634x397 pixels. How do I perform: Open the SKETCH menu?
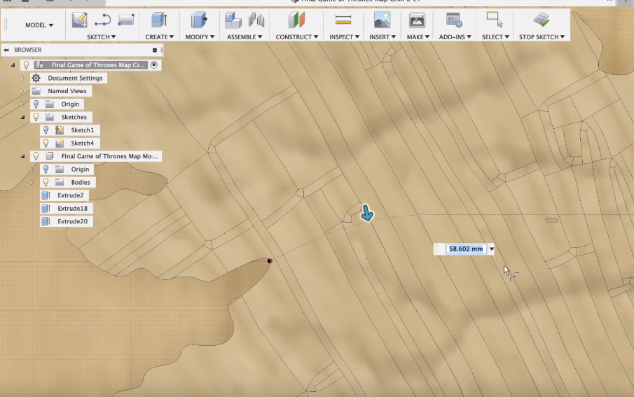[101, 37]
